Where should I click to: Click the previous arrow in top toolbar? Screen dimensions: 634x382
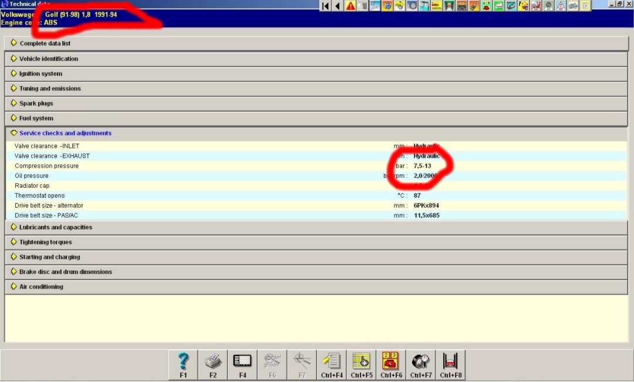[x=338, y=6]
